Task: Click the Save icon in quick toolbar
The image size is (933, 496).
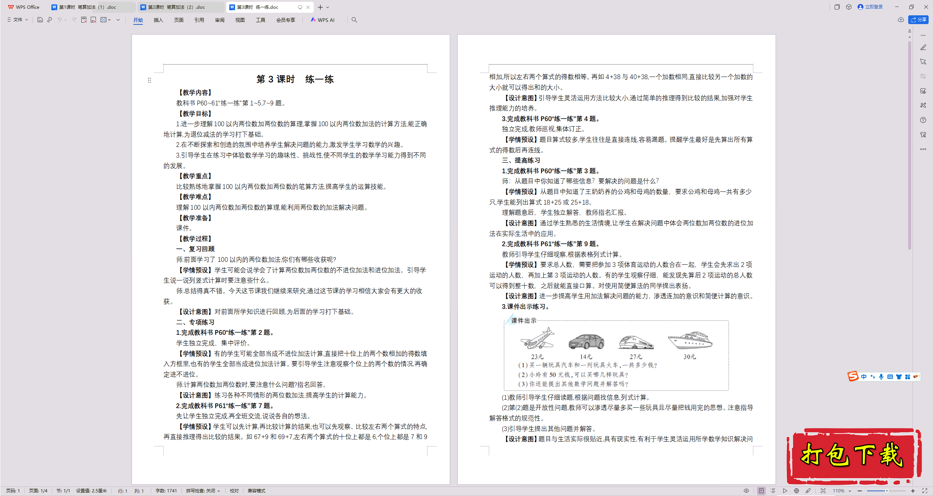Action: point(40,20)
